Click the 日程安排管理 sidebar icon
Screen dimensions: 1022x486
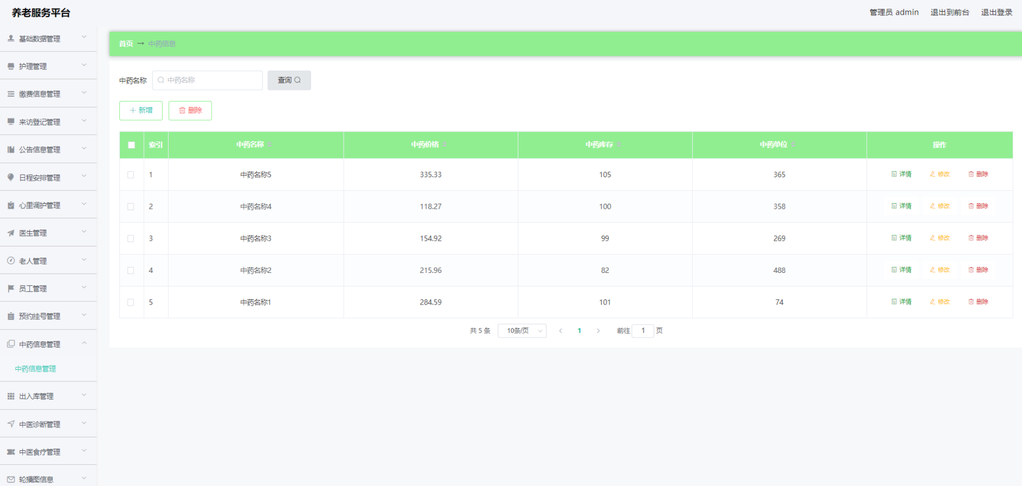click(x=11, y=177)
